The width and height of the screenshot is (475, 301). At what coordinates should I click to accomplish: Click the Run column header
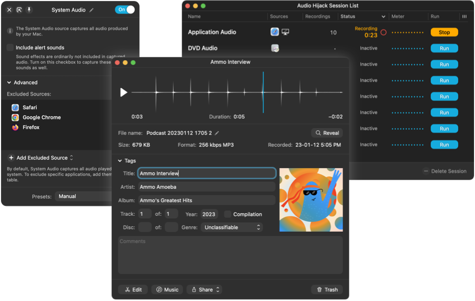coord(435,16)
